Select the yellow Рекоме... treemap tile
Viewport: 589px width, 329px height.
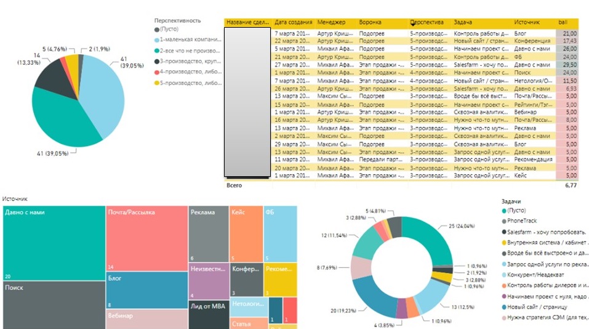280,278
